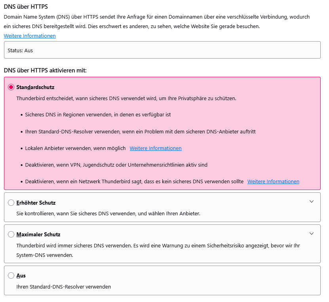Click the Status: Aus box
The image size is (329, 302).
click(162, 50)
